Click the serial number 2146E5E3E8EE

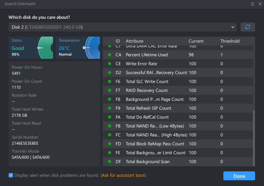pyautogui.click(x=25, y=143)
